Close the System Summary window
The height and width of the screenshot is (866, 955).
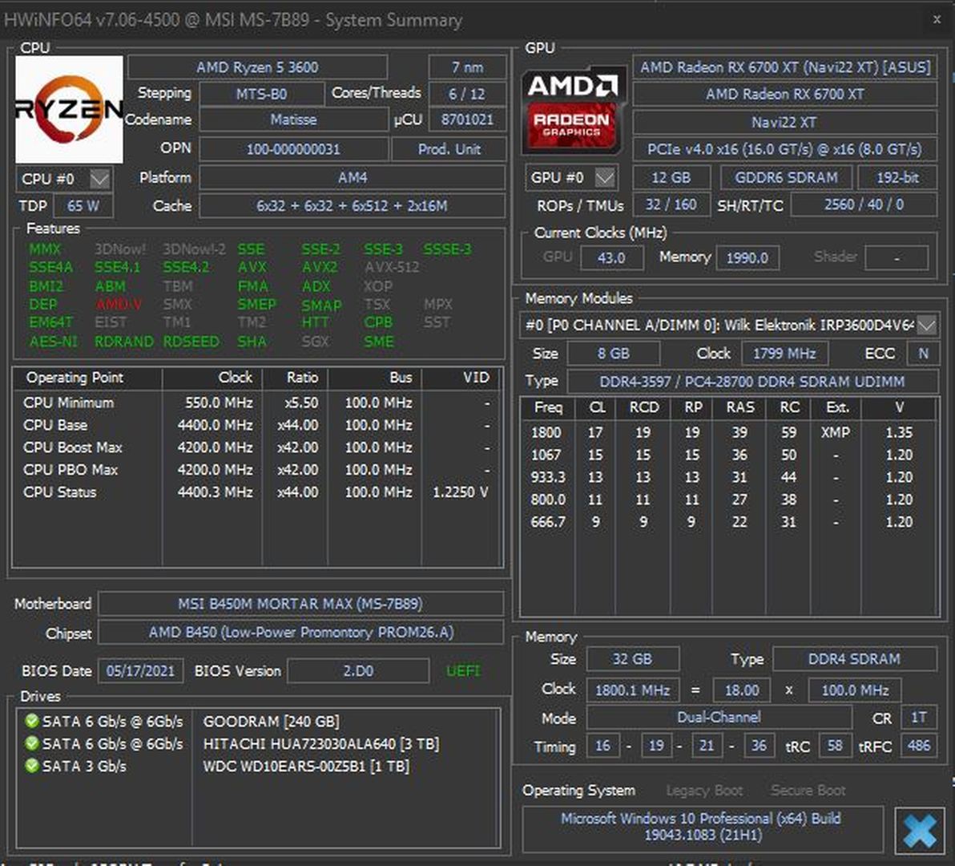click(x=937, y=19)
